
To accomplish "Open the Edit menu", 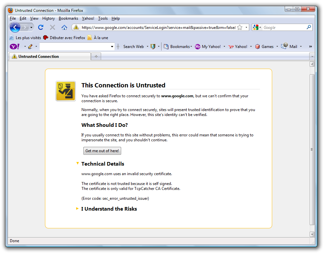I will [23, 18].
